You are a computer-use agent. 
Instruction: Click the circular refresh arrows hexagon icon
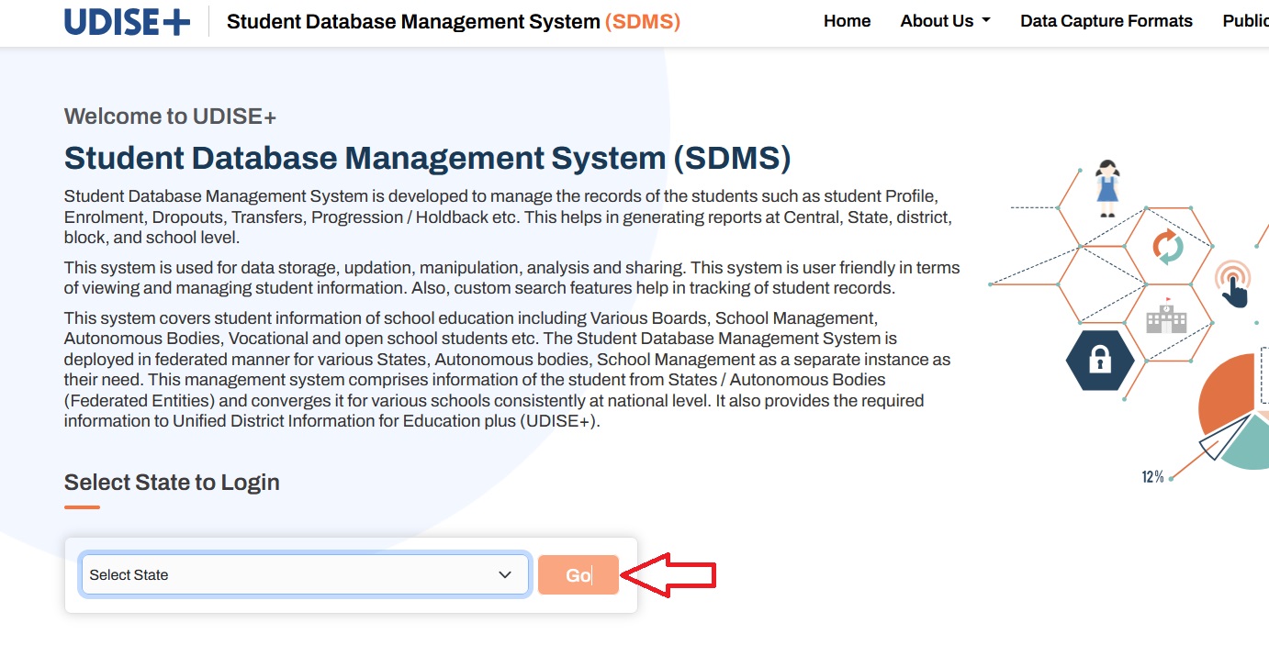[1167, 248]
